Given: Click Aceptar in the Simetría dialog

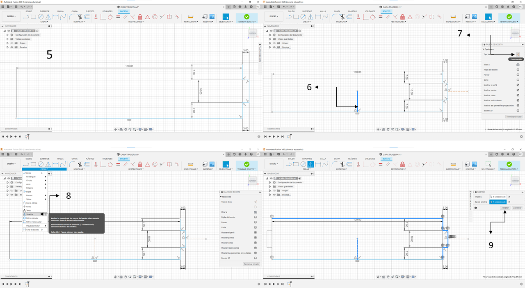Looking at the screenshot, I should [x=505, y=208].
